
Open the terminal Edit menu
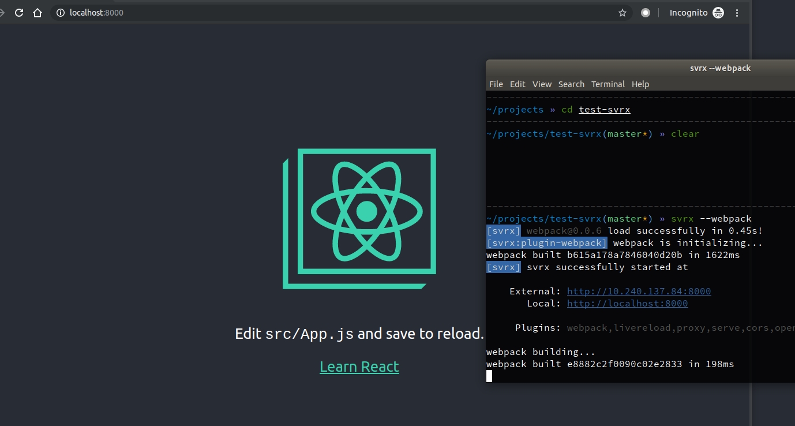(x=517, y=84)
